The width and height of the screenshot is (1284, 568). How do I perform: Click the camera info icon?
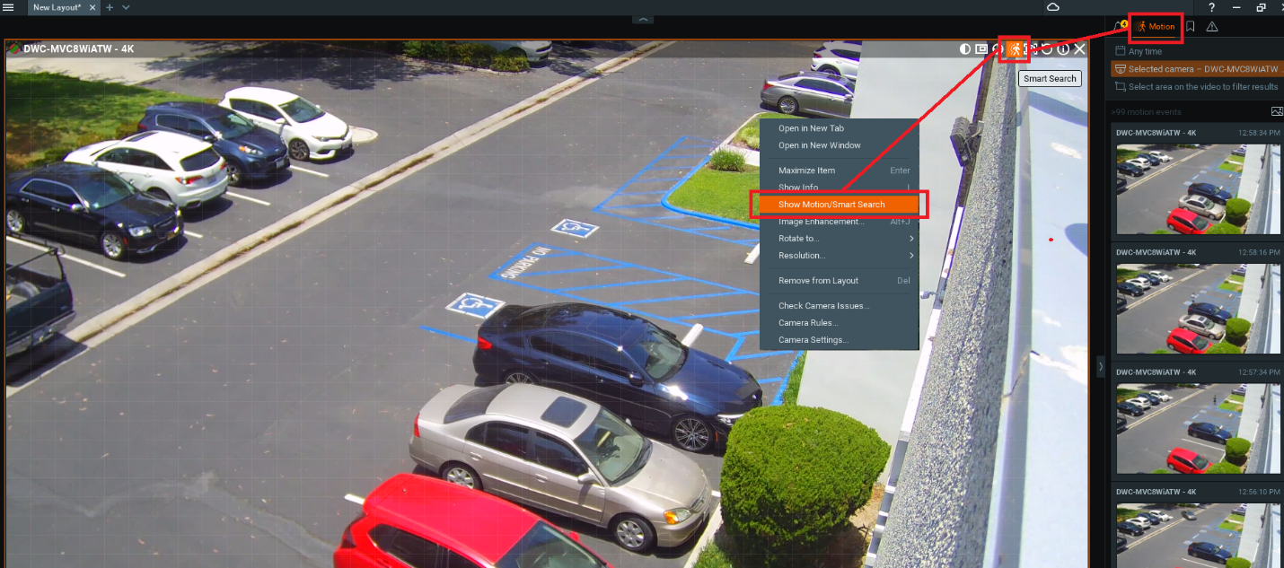1063,49
